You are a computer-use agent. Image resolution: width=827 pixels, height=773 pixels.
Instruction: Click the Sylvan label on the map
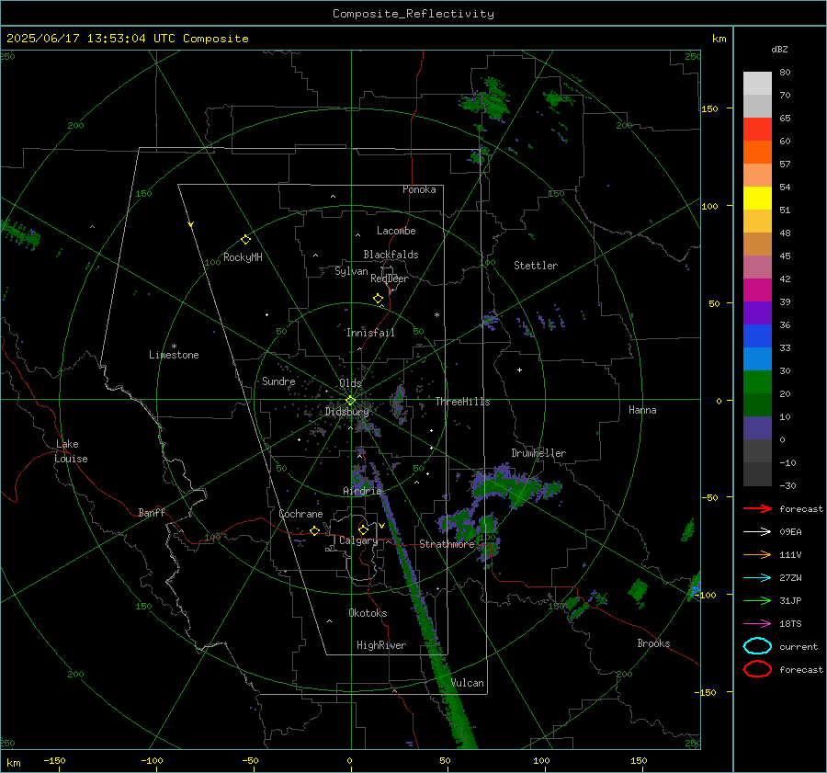[x=351, y=271]
